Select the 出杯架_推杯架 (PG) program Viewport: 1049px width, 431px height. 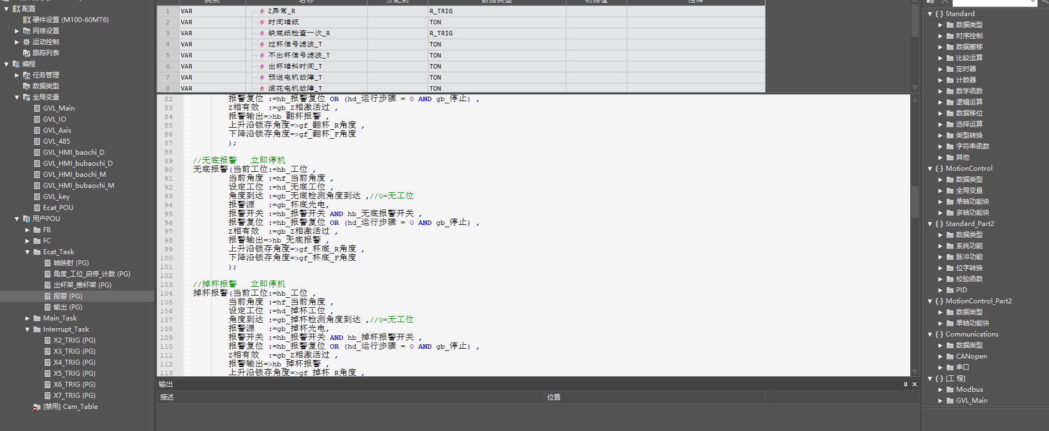82,285
